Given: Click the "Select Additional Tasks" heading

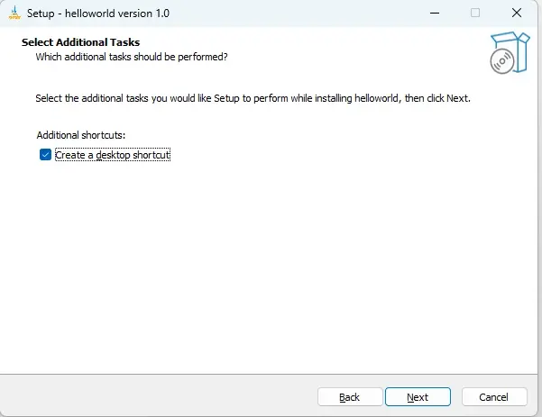Looking at the screenshot, I should click(80, 42).
